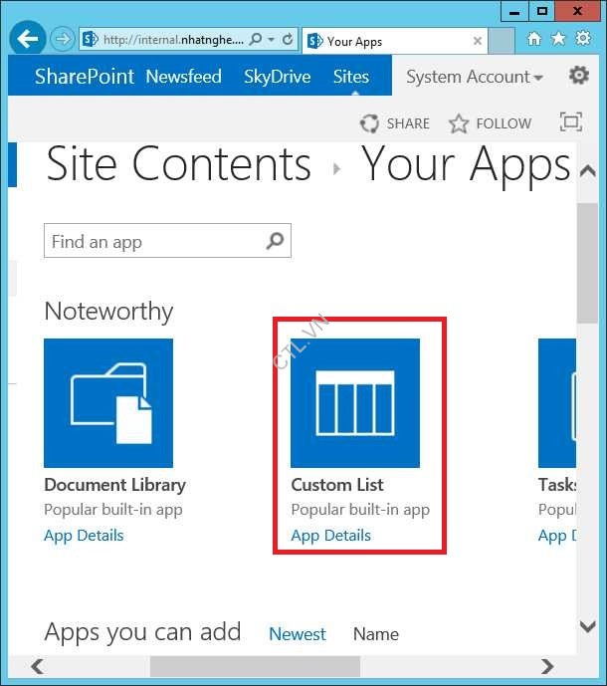Open SharePoint settings gear icon
This screenshot has width=607, height=686.
tap(578, 76)
